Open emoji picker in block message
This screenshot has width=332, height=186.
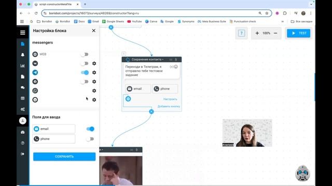[176, 67]
